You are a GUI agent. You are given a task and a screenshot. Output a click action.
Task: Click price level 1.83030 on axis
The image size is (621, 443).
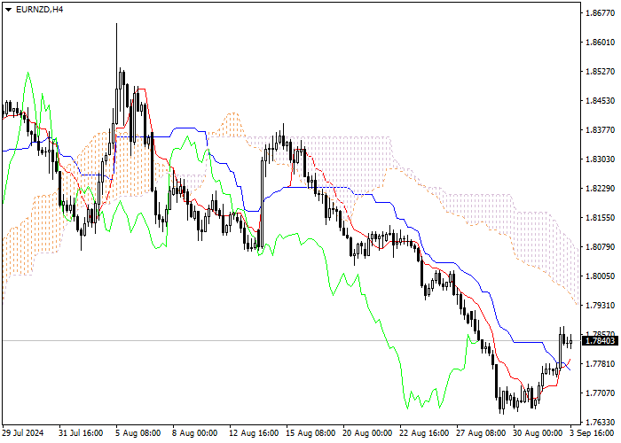pos(601,159)
